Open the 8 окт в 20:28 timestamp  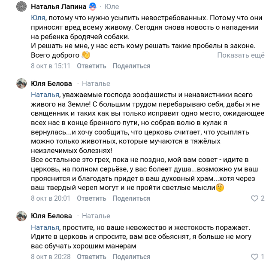tap(51, 257)
